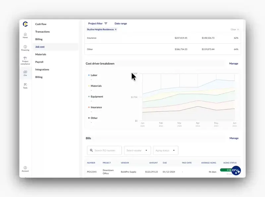
Task: Click the Insurance row $237,819.45 value
Action: (181, 38)
